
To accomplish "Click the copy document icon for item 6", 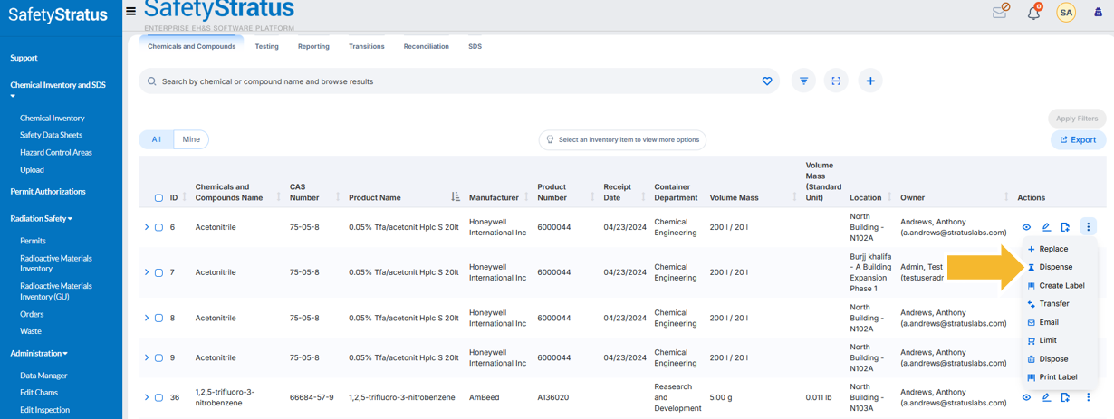I will point(1065,227).
